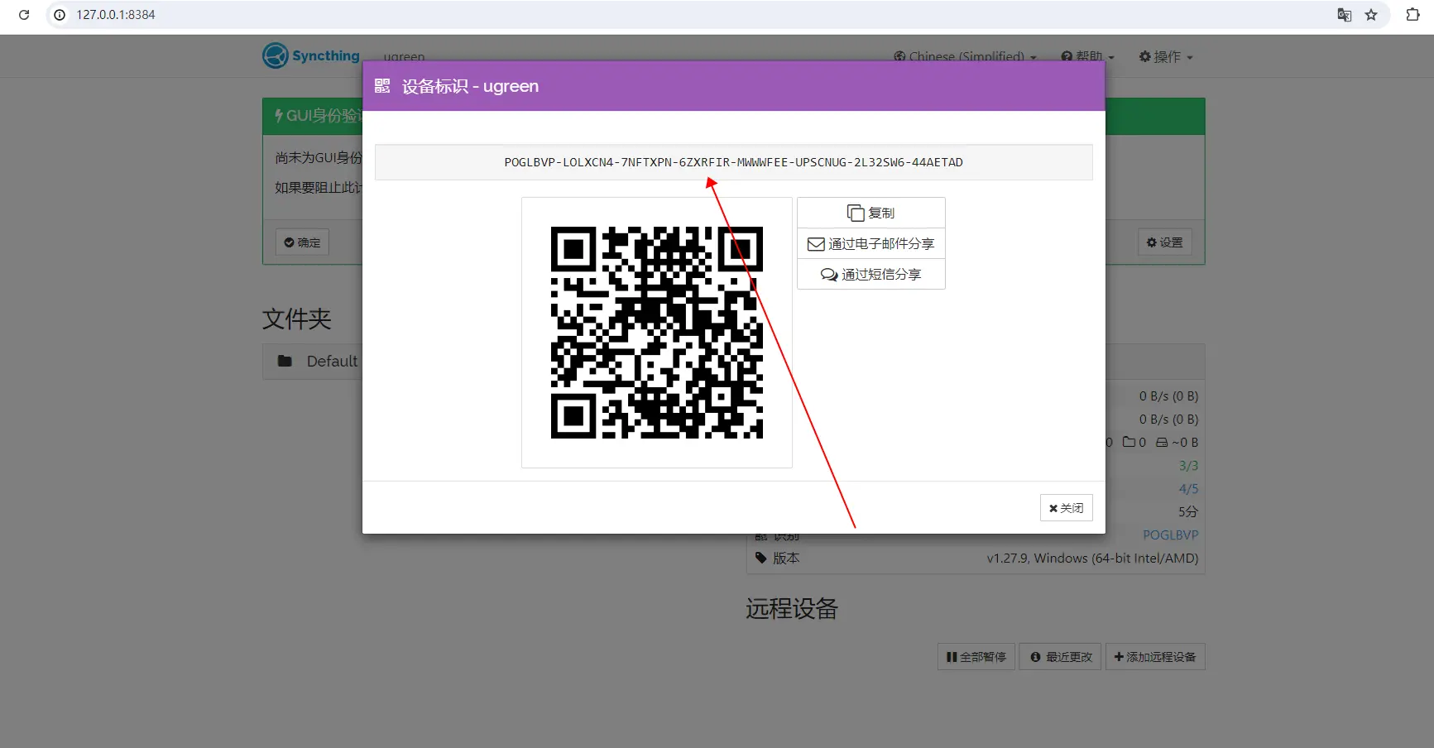Click the 添加远程设备 button
This screenshot has width=1434, height=748.
(1155, 656)
